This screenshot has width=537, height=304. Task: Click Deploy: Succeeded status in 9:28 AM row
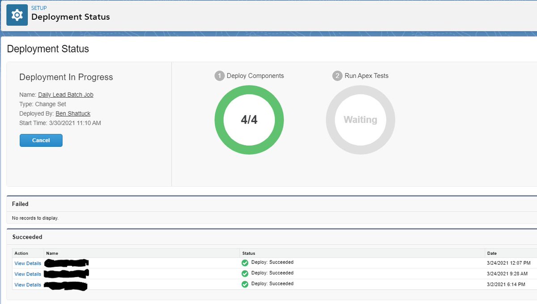pos(273,273)
